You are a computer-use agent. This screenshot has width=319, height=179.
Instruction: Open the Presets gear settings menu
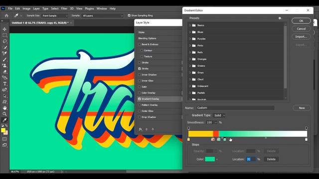pyautogui.click(x=280, y=18)
